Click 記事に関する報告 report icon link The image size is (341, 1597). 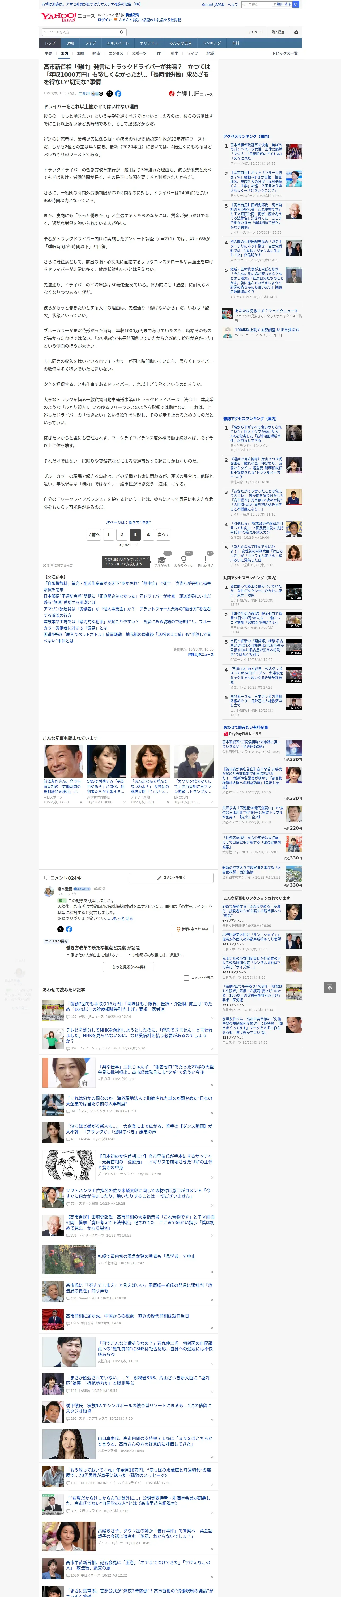click(58, 565)
